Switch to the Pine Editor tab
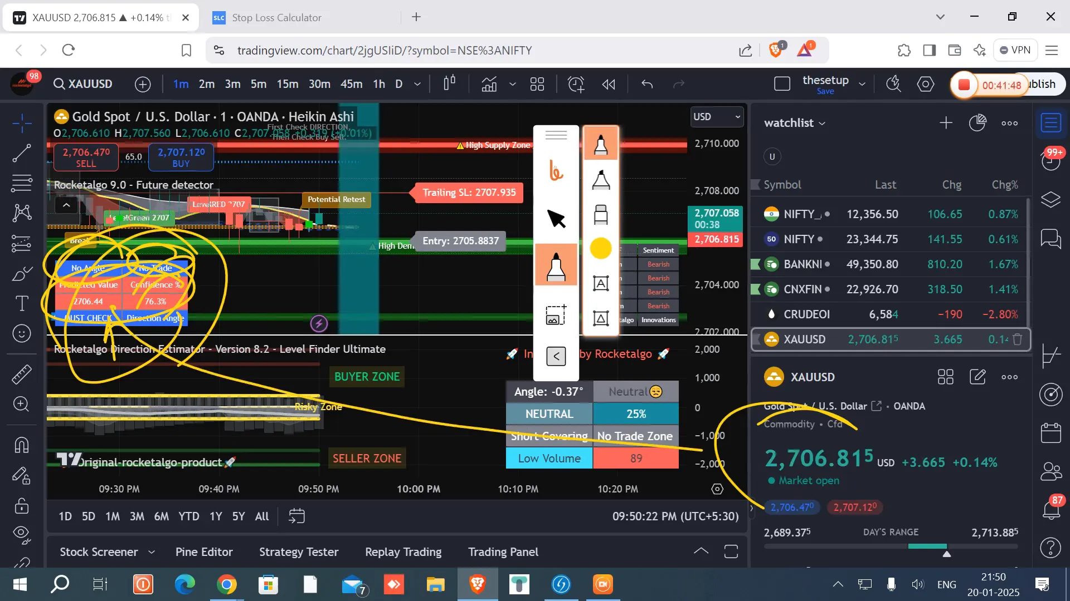1070x601 pixels. [x=204, y=552]
